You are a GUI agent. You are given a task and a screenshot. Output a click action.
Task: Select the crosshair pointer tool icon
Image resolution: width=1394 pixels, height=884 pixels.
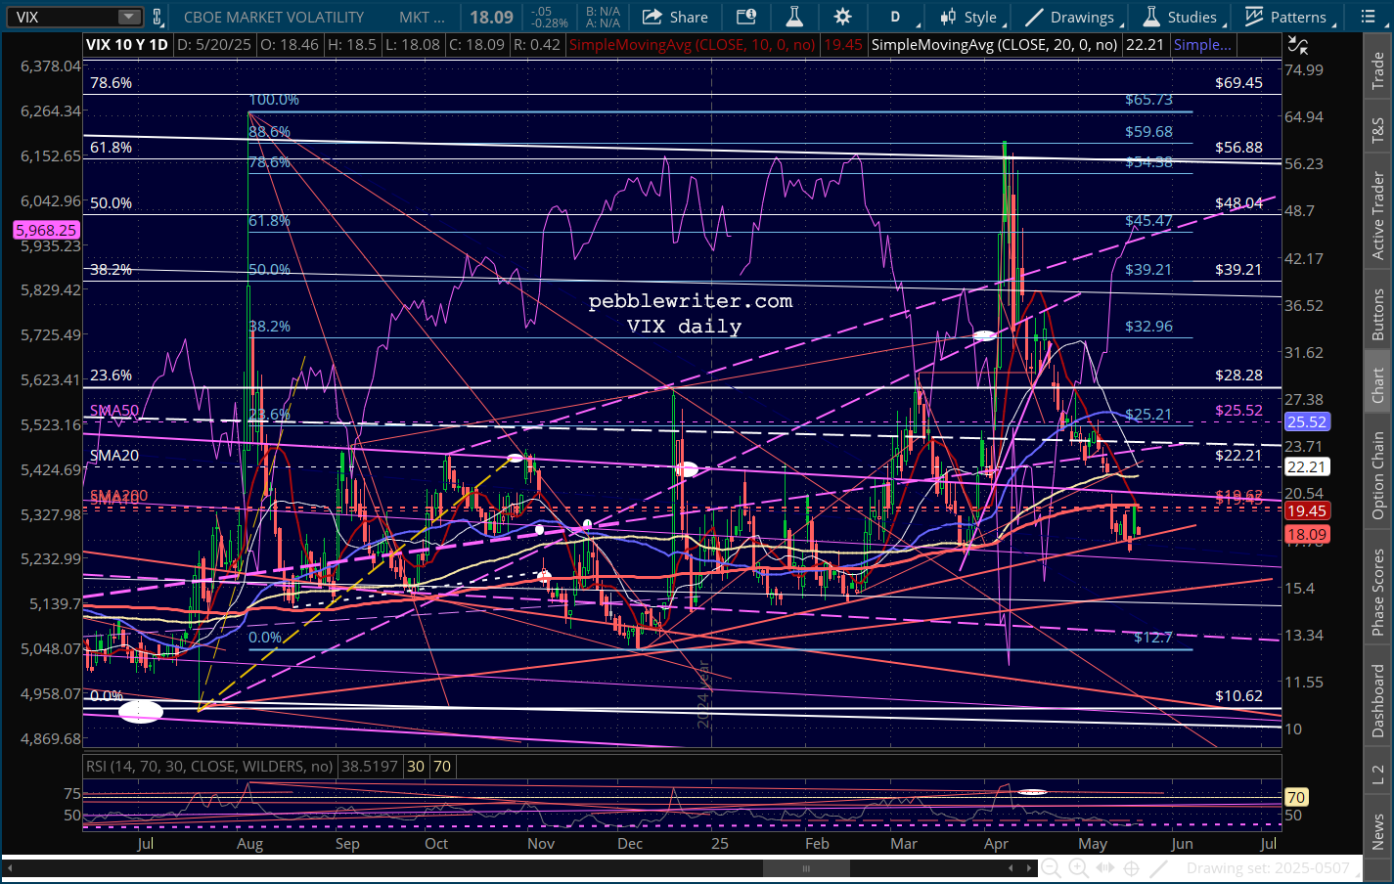tap(1132, 868)
